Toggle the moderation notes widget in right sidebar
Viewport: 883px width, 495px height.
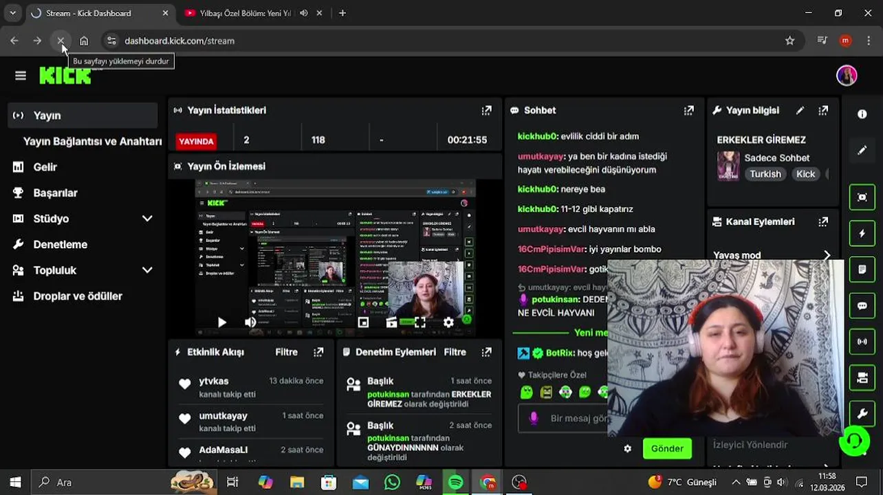tap(862, 269)
